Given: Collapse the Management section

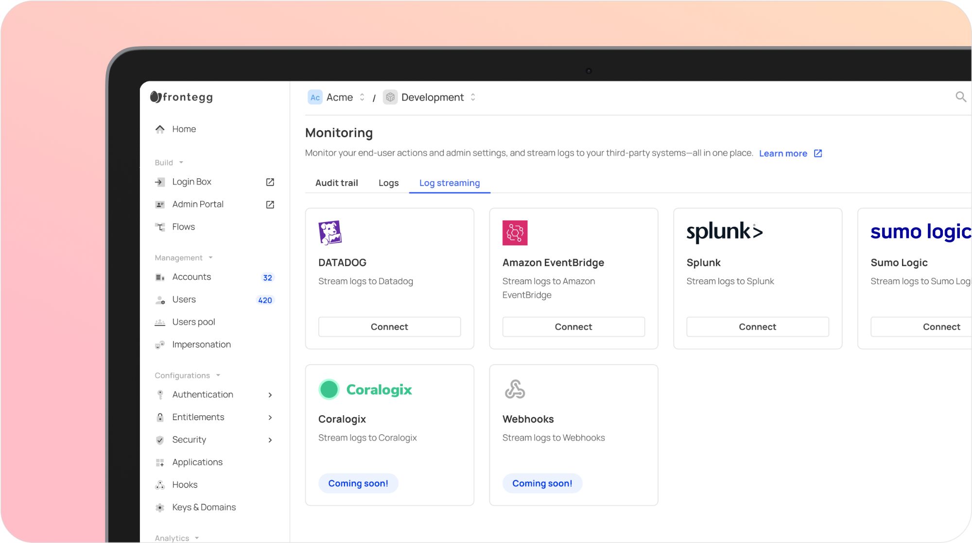Looking at the screenshot, I should 184,257.
